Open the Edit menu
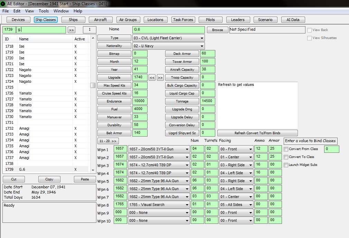Screen dimensions: 349x238 click(x=17, y=11)
